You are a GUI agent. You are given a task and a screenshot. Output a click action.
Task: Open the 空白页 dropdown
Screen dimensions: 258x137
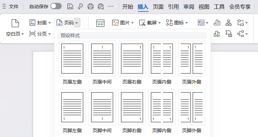[15, 34]
